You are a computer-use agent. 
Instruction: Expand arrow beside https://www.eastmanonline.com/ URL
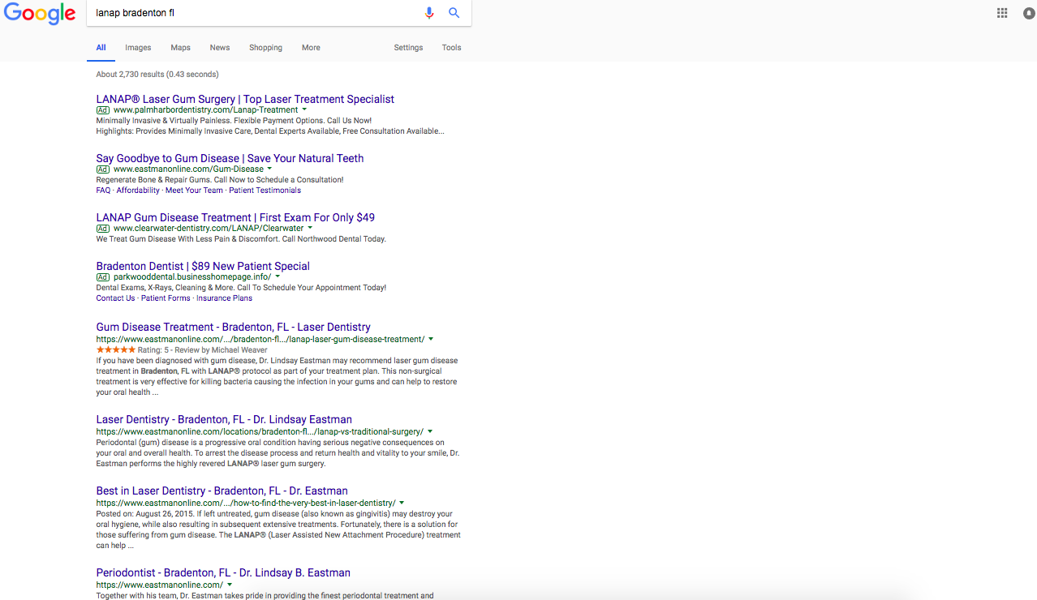pyautogui.click(x=230, y=585)
